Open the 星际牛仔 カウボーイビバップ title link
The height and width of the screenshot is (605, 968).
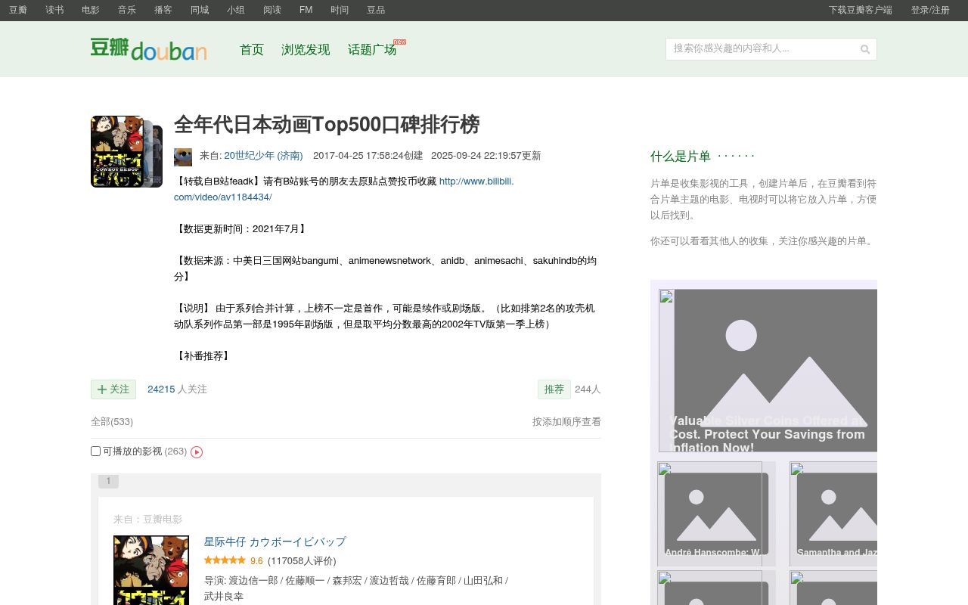click(x=275, y=541)
